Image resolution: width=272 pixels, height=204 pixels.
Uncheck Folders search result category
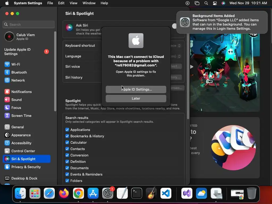pyautogui.click(x=67, y=181)
